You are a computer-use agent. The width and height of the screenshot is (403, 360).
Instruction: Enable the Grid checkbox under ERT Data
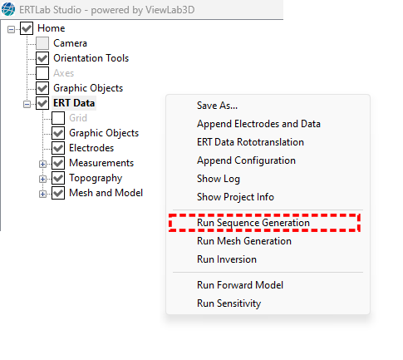tap(58, 118)
